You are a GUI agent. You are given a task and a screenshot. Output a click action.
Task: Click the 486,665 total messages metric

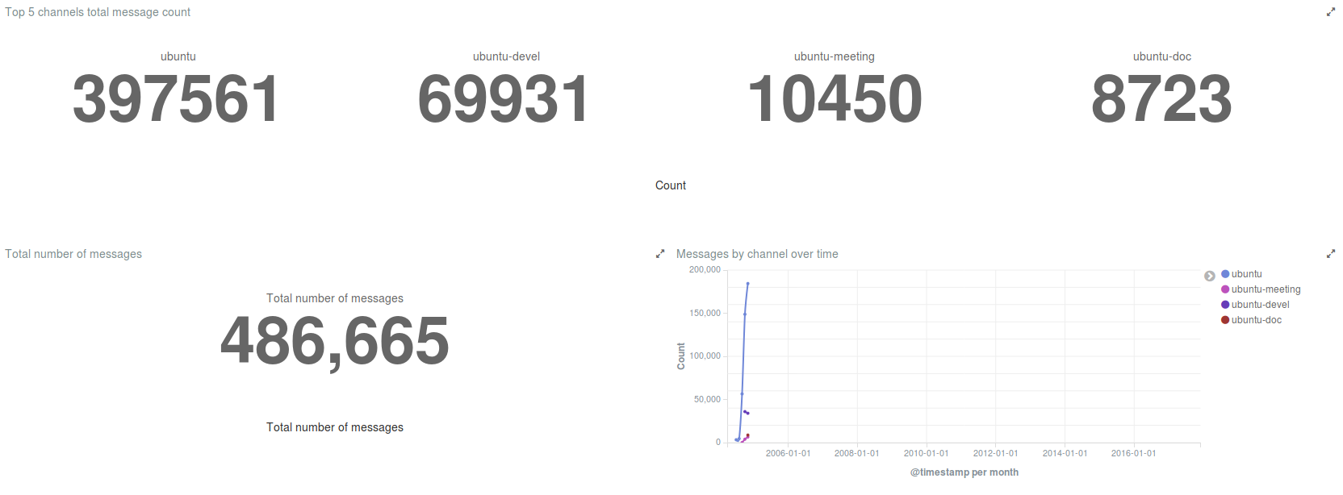pos(334,342)
